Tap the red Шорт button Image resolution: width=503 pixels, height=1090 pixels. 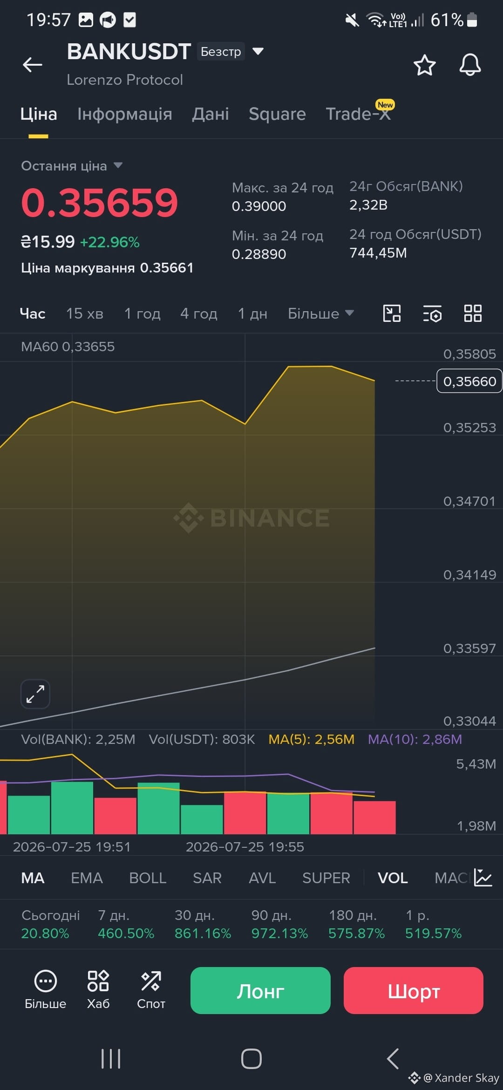[414, 990]
